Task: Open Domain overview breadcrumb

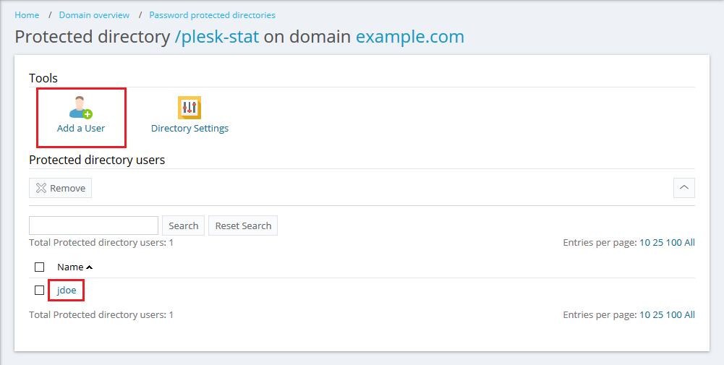Action: pyautogui.click(x=95, y=15)
